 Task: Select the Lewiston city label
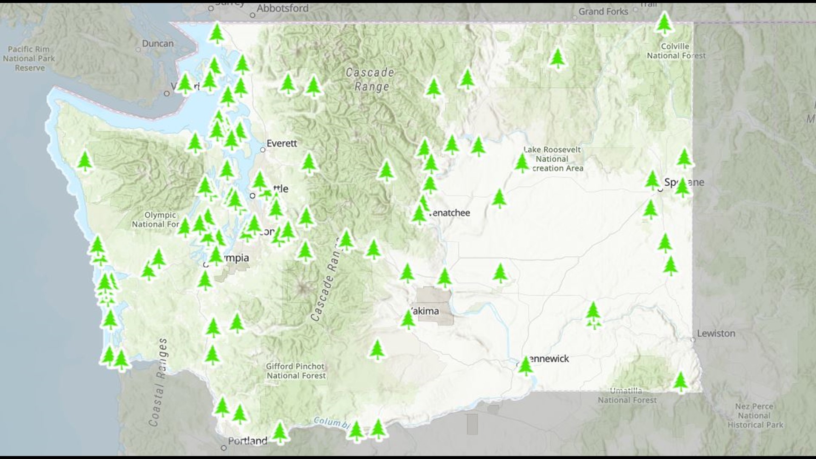click(716, 333)
